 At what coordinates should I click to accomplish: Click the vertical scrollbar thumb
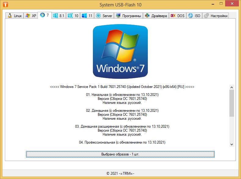[x=232, y=103]
